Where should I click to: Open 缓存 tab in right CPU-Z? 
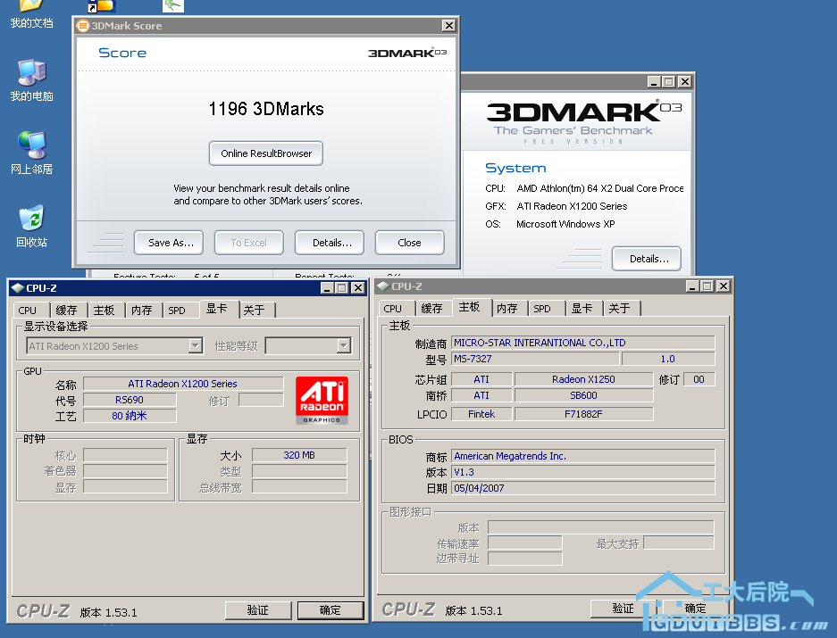pyautogui.click(x=433, y=309)
